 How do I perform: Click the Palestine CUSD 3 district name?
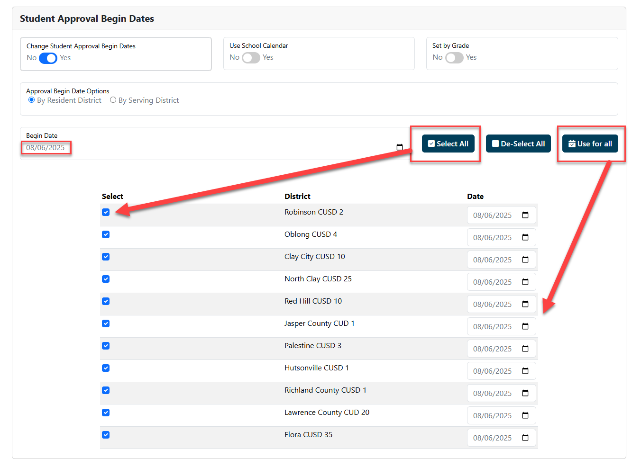313,345
